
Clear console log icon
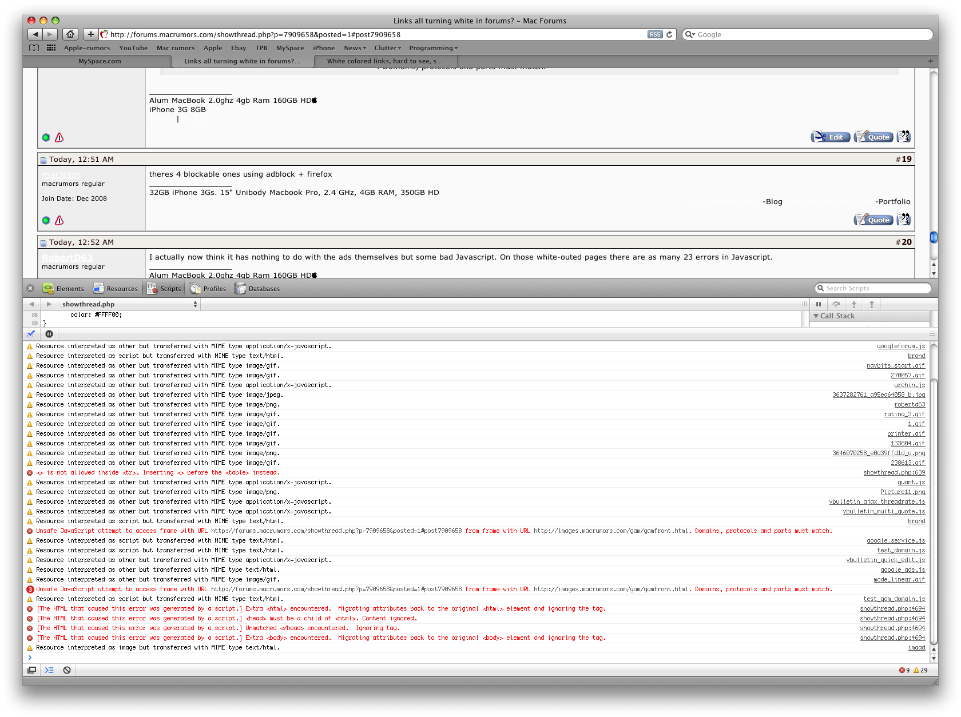(67, 670)
